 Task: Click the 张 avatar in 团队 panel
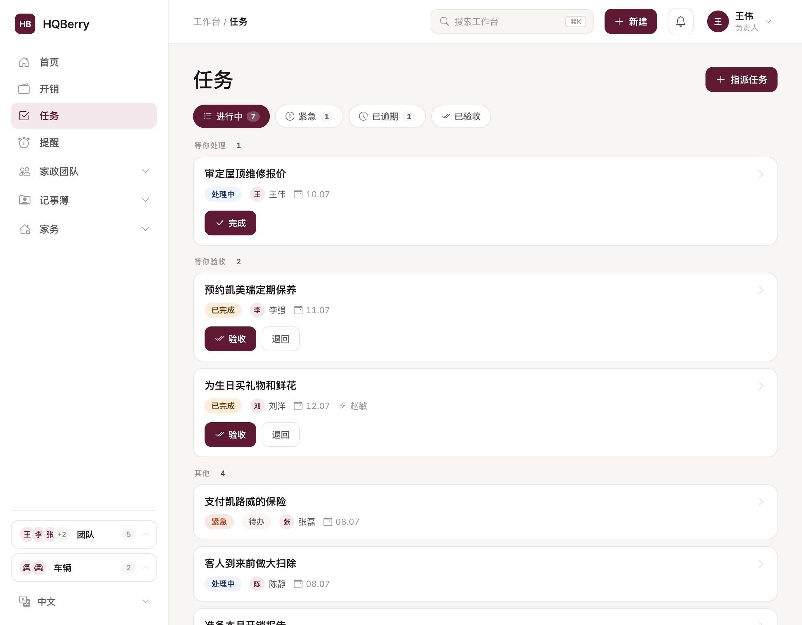coord(50,534)
